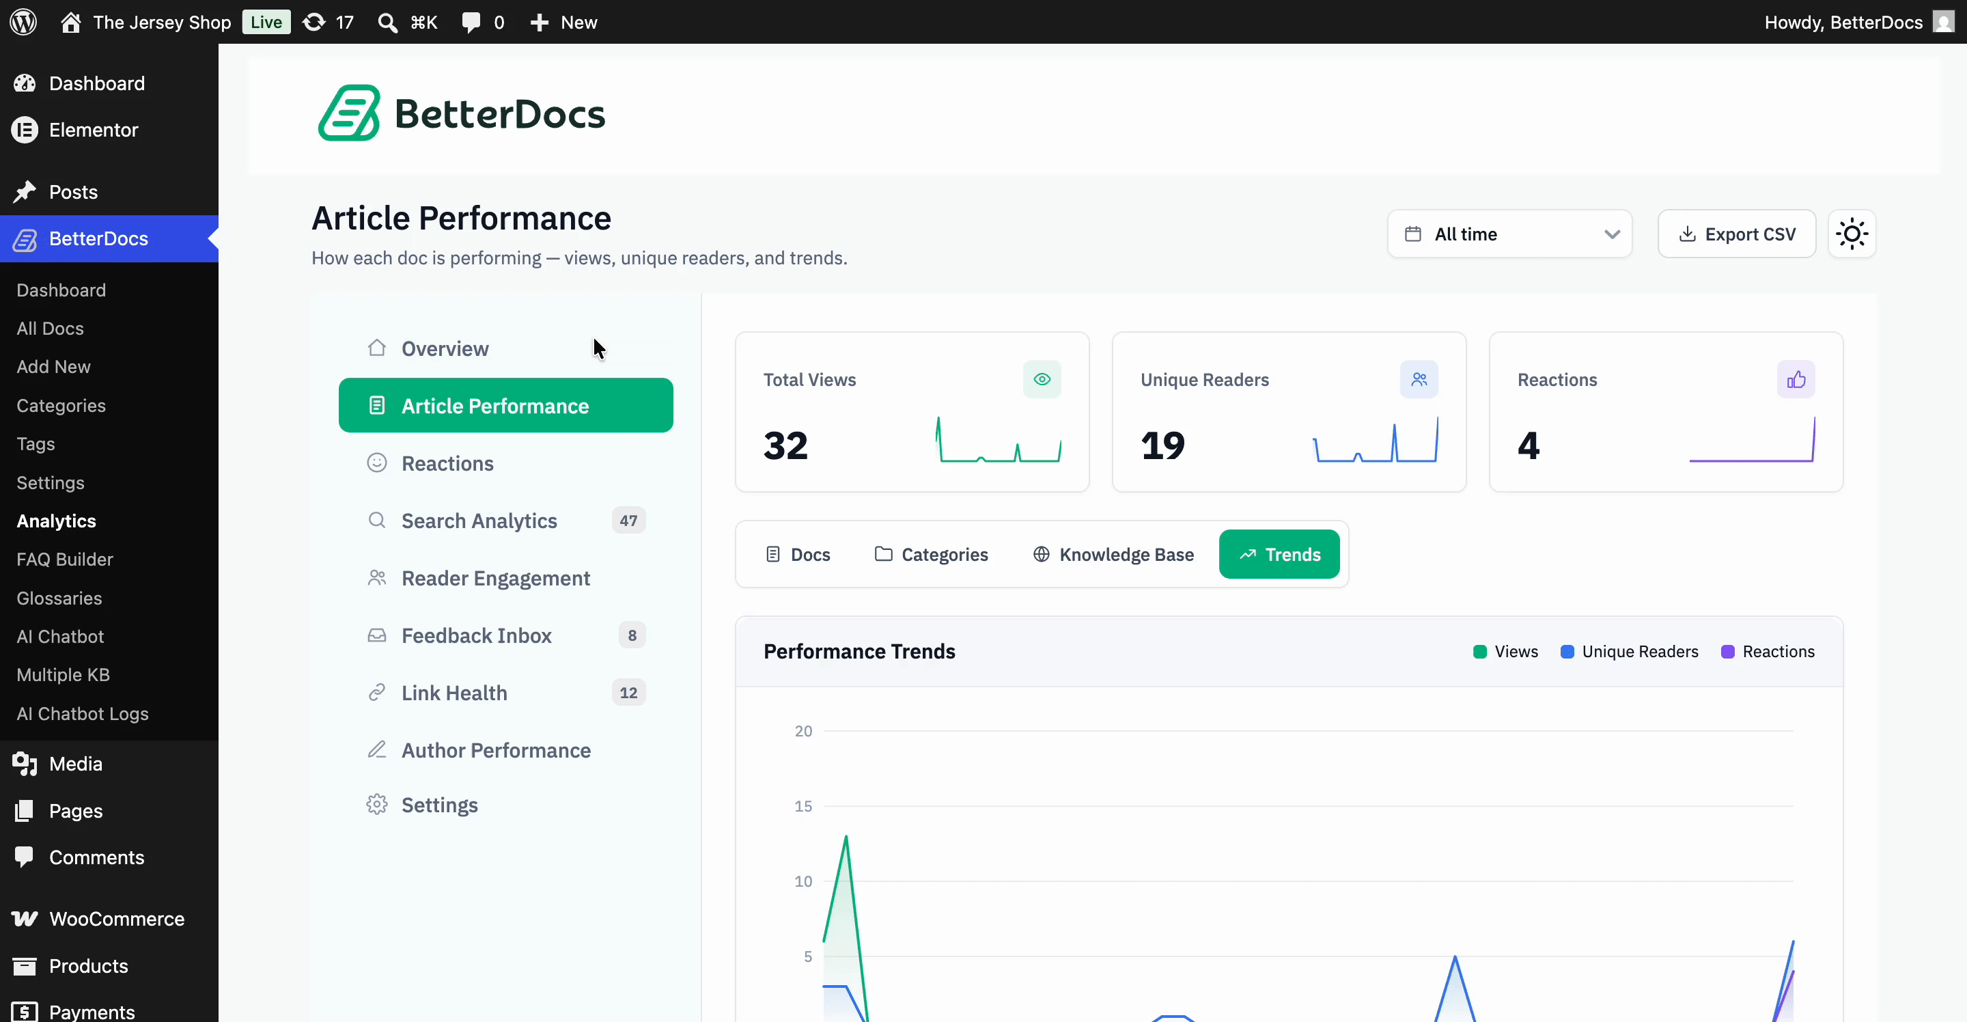Screen dimensions: 1967x1022
Task: Open AI Chatbot Logs submenu link
Action: point(83,713)
